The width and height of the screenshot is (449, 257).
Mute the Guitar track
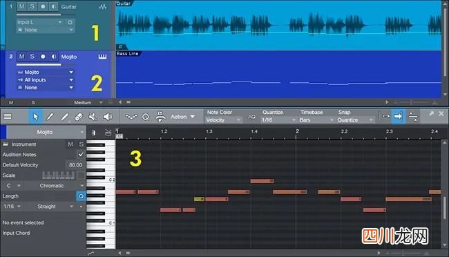21,6
